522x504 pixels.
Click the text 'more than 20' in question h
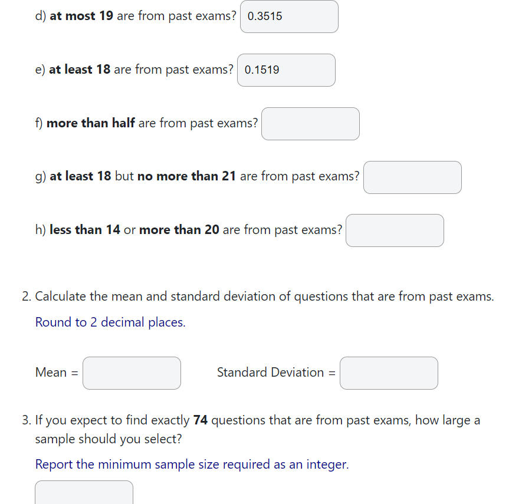[x=179, y=229]
